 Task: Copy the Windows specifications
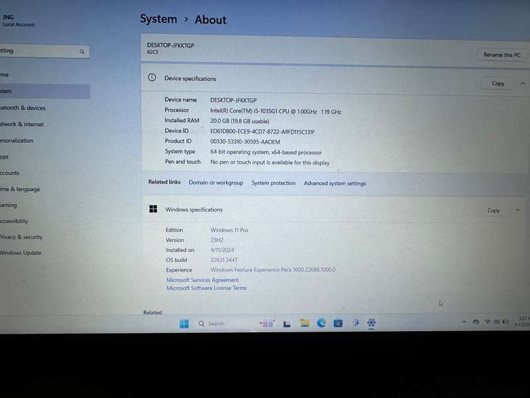[494, 210]
